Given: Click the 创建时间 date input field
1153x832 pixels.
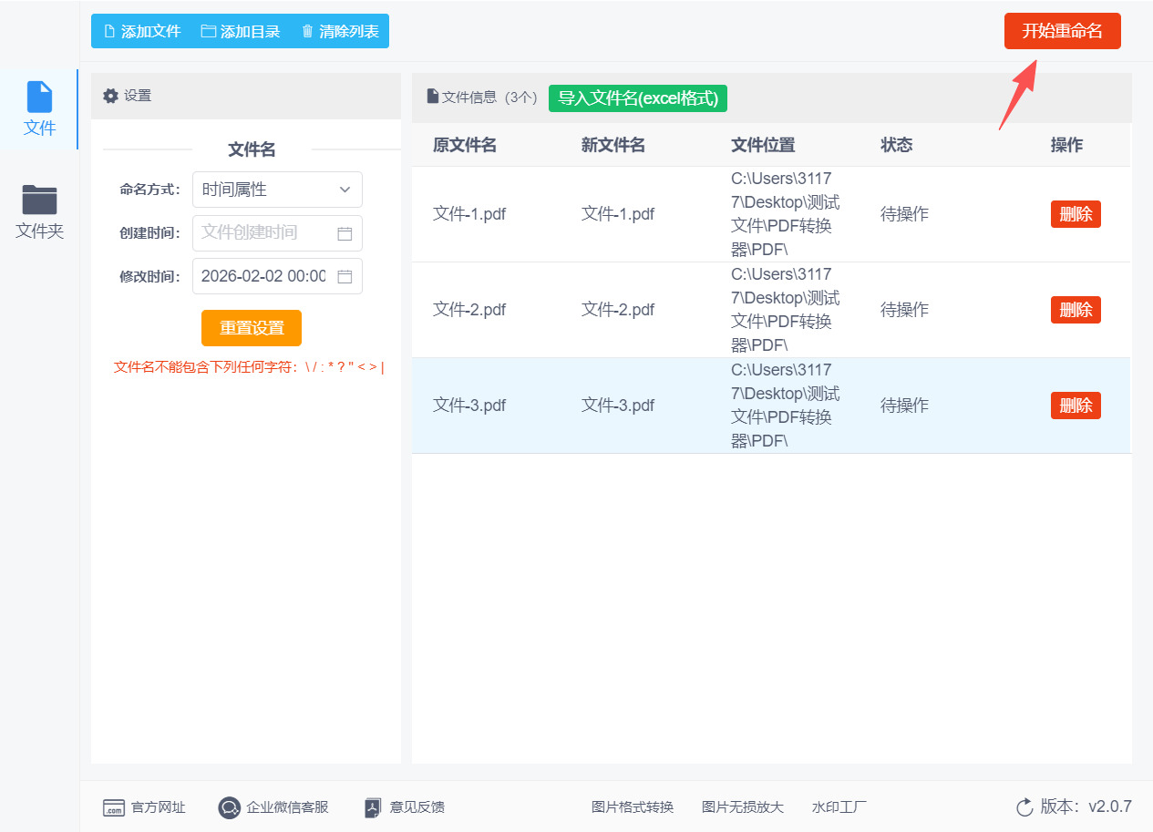Looking at the screenshot, I should click(263, 233).
